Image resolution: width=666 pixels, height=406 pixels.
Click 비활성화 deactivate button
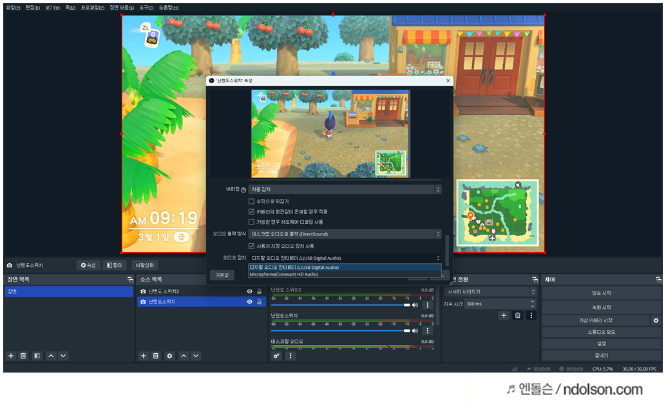pos(145,265)
